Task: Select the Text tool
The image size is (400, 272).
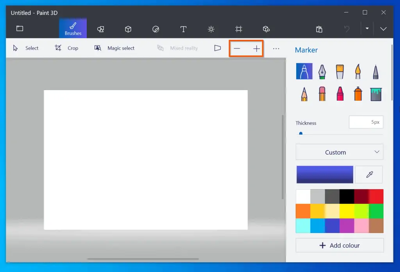Action: (x=183, y=29)
